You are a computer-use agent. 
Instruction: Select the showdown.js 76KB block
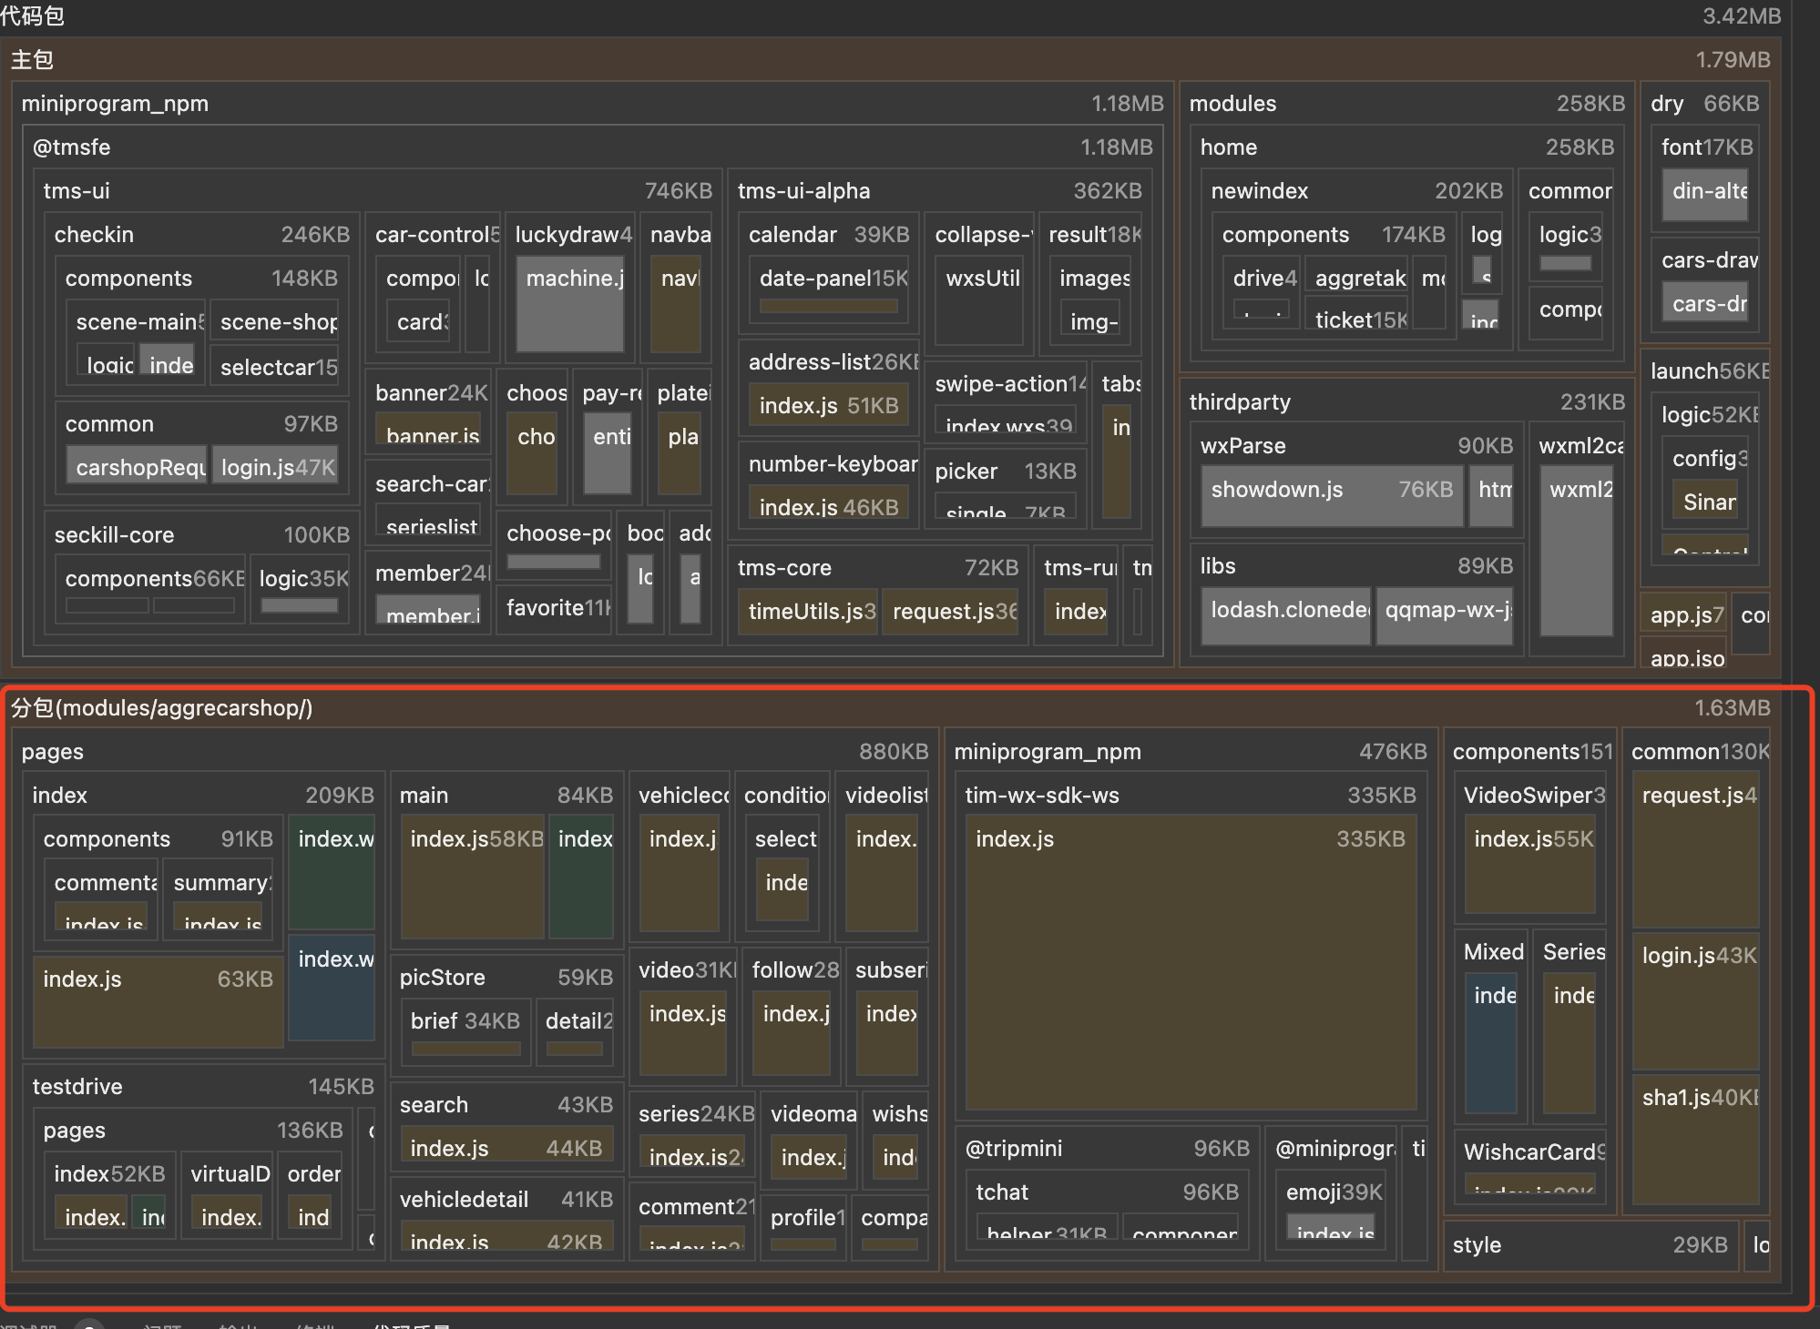1331,495
